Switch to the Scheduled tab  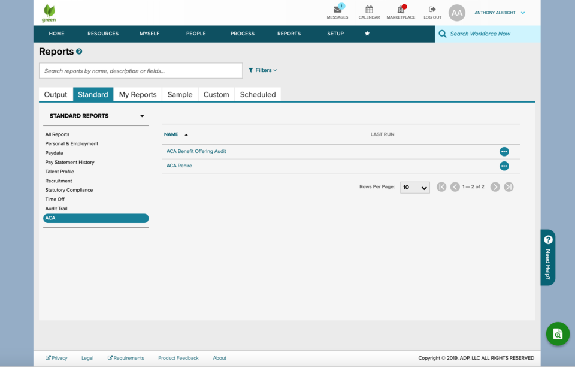[258, 94]
